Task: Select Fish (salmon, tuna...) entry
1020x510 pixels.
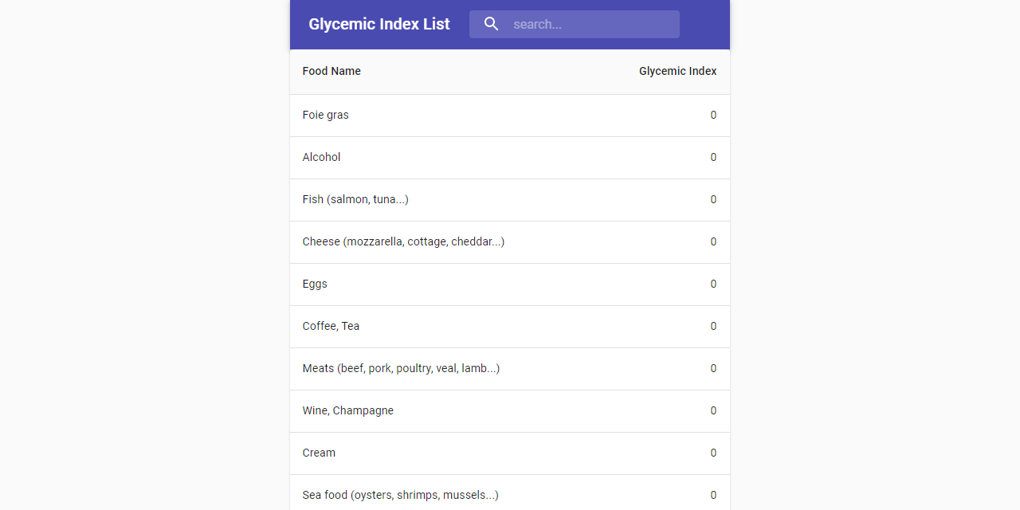Action: point(355,199)
